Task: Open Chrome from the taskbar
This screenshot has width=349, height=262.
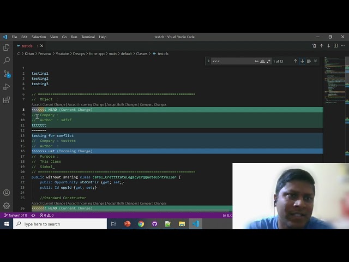Action: (141, 224)
